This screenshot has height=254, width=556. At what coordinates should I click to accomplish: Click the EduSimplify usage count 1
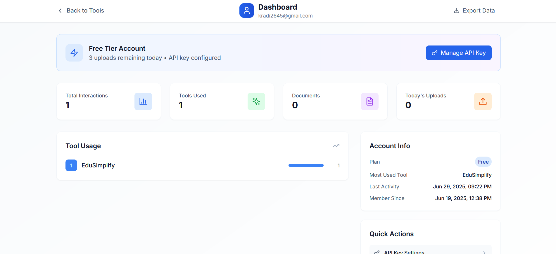339,166
